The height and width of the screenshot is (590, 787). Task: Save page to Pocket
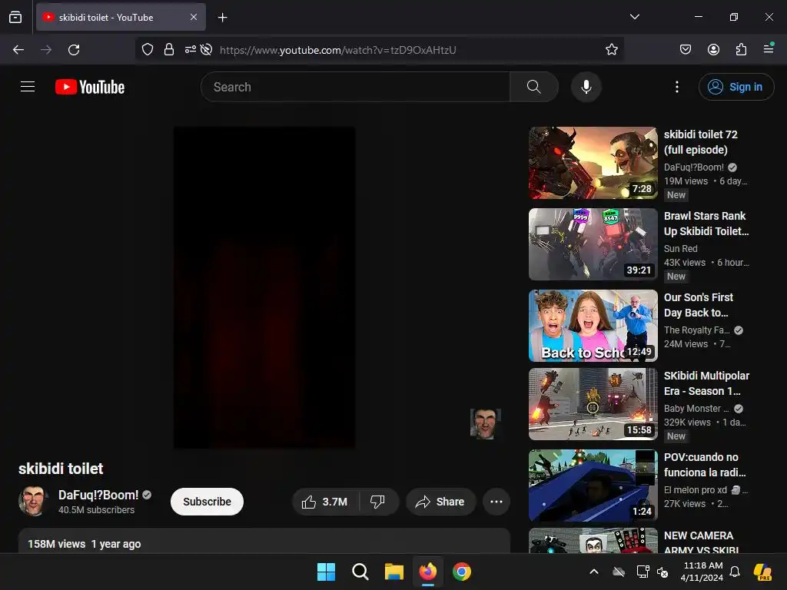pyautogui.click(x=685, y=49)
